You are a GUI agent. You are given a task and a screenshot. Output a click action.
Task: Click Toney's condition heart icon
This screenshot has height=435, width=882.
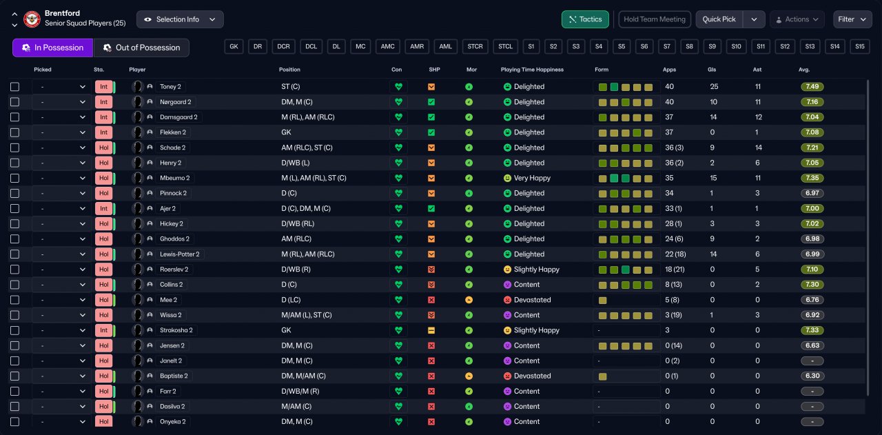tap(398, 87)
